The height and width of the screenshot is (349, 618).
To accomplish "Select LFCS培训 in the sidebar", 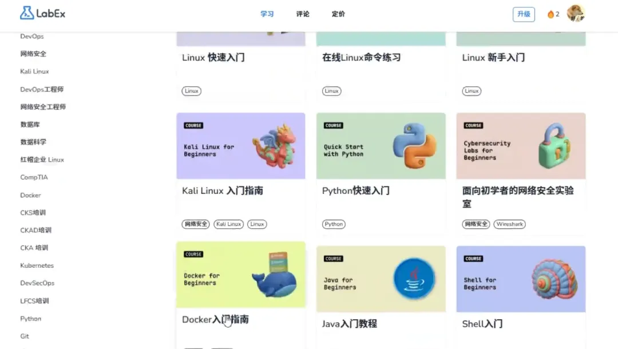I will coord(35,301).
